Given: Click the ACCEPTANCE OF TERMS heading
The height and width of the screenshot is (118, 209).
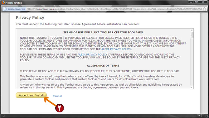Looking at the screenshot, I should click(103, 66).
